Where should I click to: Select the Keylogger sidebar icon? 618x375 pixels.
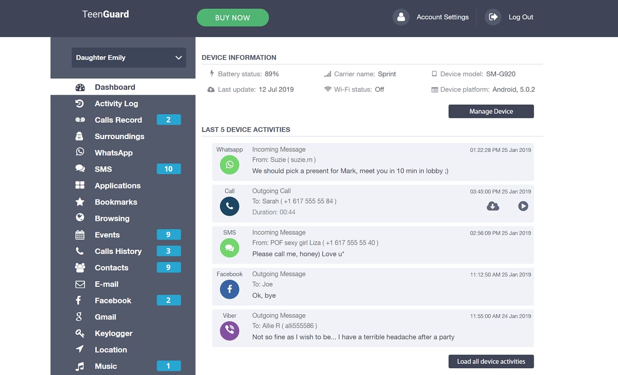click(79, 333)
